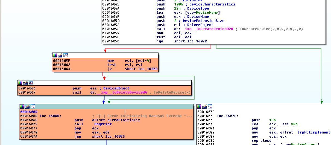Image resolution: width=331 pixels, height=145 pixels.
Task: Click the __imp__IoCreateDevice@28 import reference
Action: click(207, 29)
